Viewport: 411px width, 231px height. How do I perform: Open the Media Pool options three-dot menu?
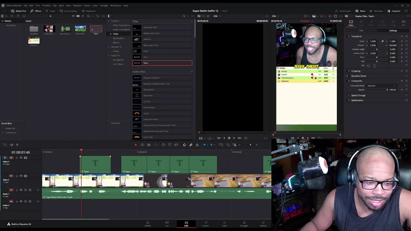click(x=103, y=16)
